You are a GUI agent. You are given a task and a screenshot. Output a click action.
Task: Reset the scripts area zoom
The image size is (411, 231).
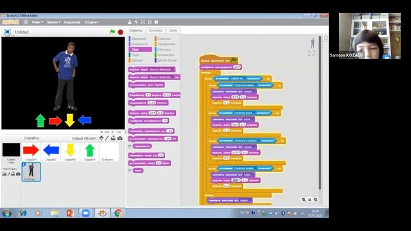pos(310,200)
